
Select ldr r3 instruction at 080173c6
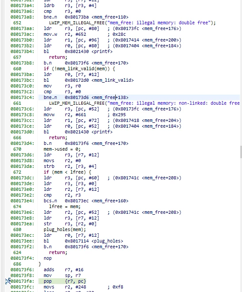click(x=113, y=109)
